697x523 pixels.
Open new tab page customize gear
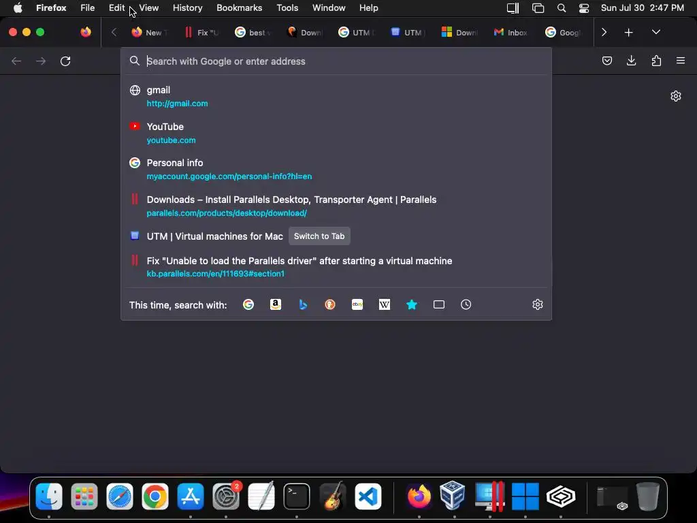676,96
